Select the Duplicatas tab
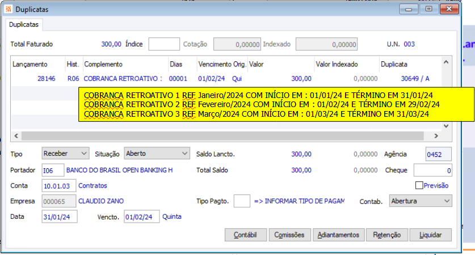Image resolution: width=475 pixels, height=255 pixels. coord(24,24)
